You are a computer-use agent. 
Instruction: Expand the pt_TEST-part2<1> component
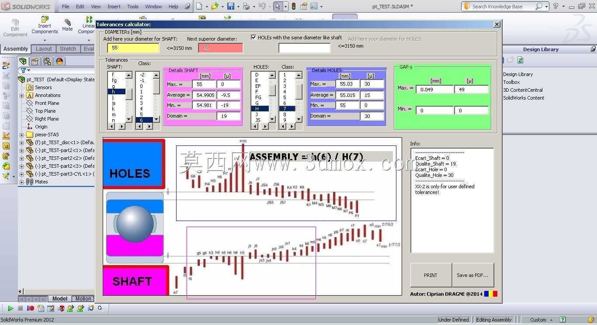[21, 150]
